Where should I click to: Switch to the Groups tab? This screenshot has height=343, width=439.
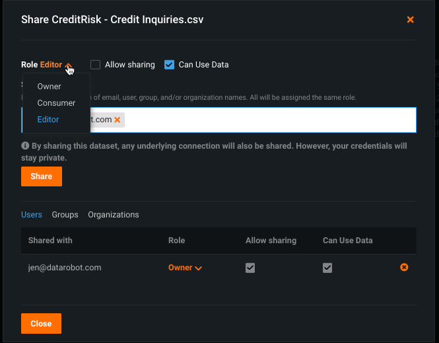[65, 215]
